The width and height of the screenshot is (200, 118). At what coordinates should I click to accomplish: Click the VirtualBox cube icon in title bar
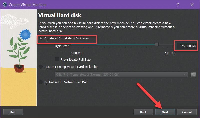pyautogui.click(x=5, y=5)
